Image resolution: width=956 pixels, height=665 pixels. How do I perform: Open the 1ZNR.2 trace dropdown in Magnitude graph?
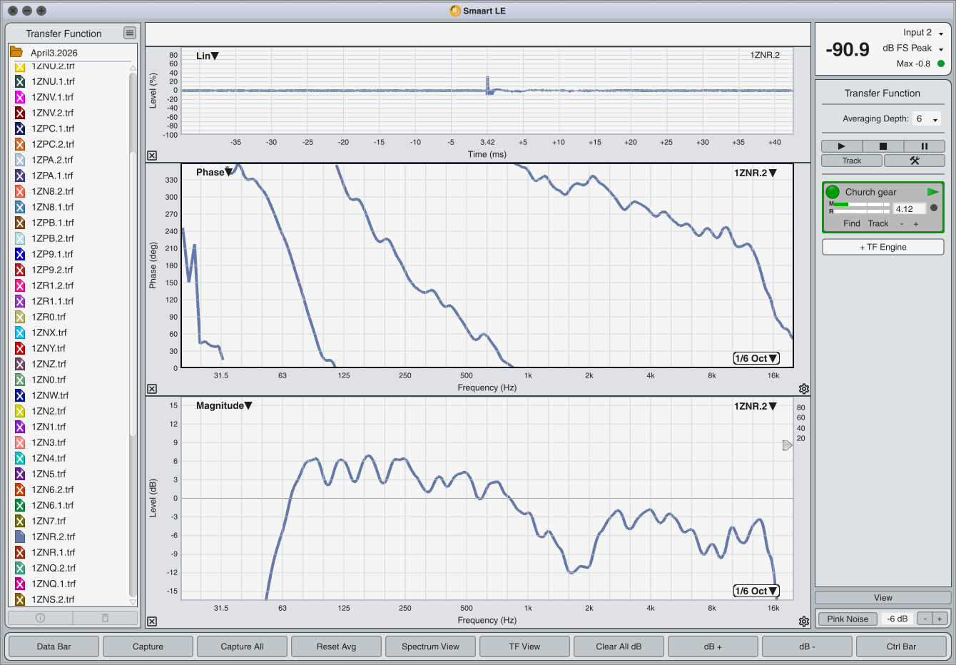click(x=756, y=406)
